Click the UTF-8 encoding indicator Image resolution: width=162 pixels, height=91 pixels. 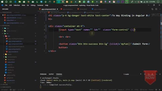[x=128, y=90]
